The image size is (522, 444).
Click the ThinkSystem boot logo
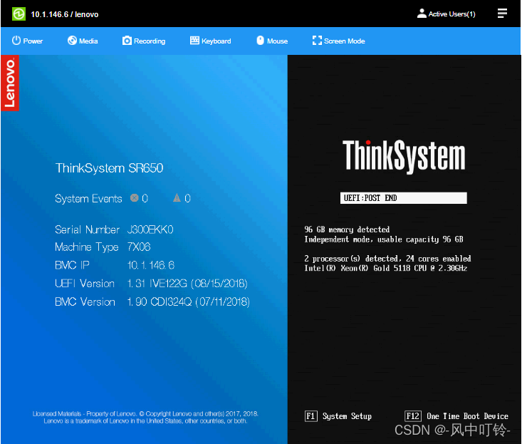tap(404, 156)
